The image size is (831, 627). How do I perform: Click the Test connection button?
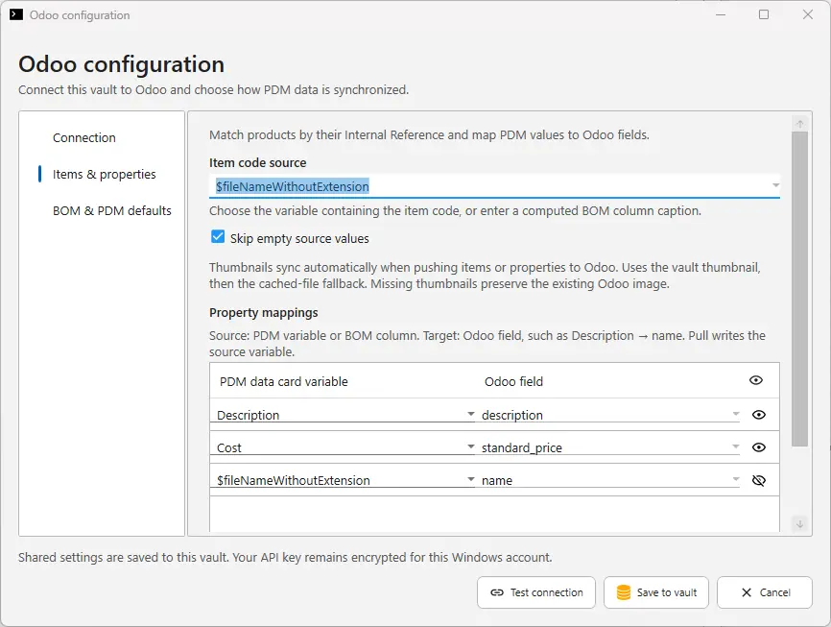536,592
